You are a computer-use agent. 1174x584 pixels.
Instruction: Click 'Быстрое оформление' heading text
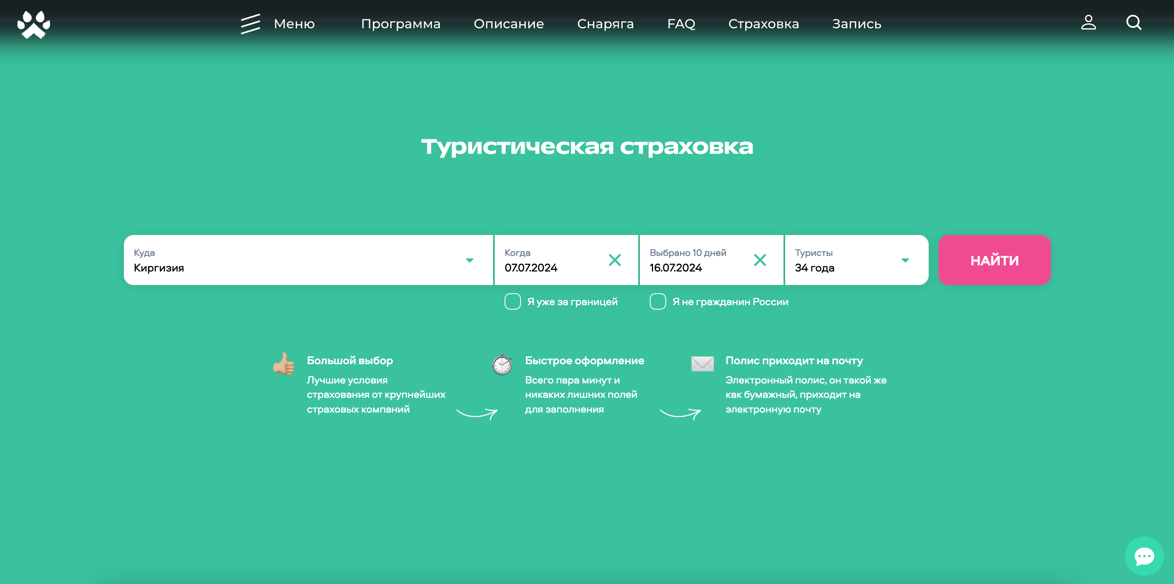(584, 360)
